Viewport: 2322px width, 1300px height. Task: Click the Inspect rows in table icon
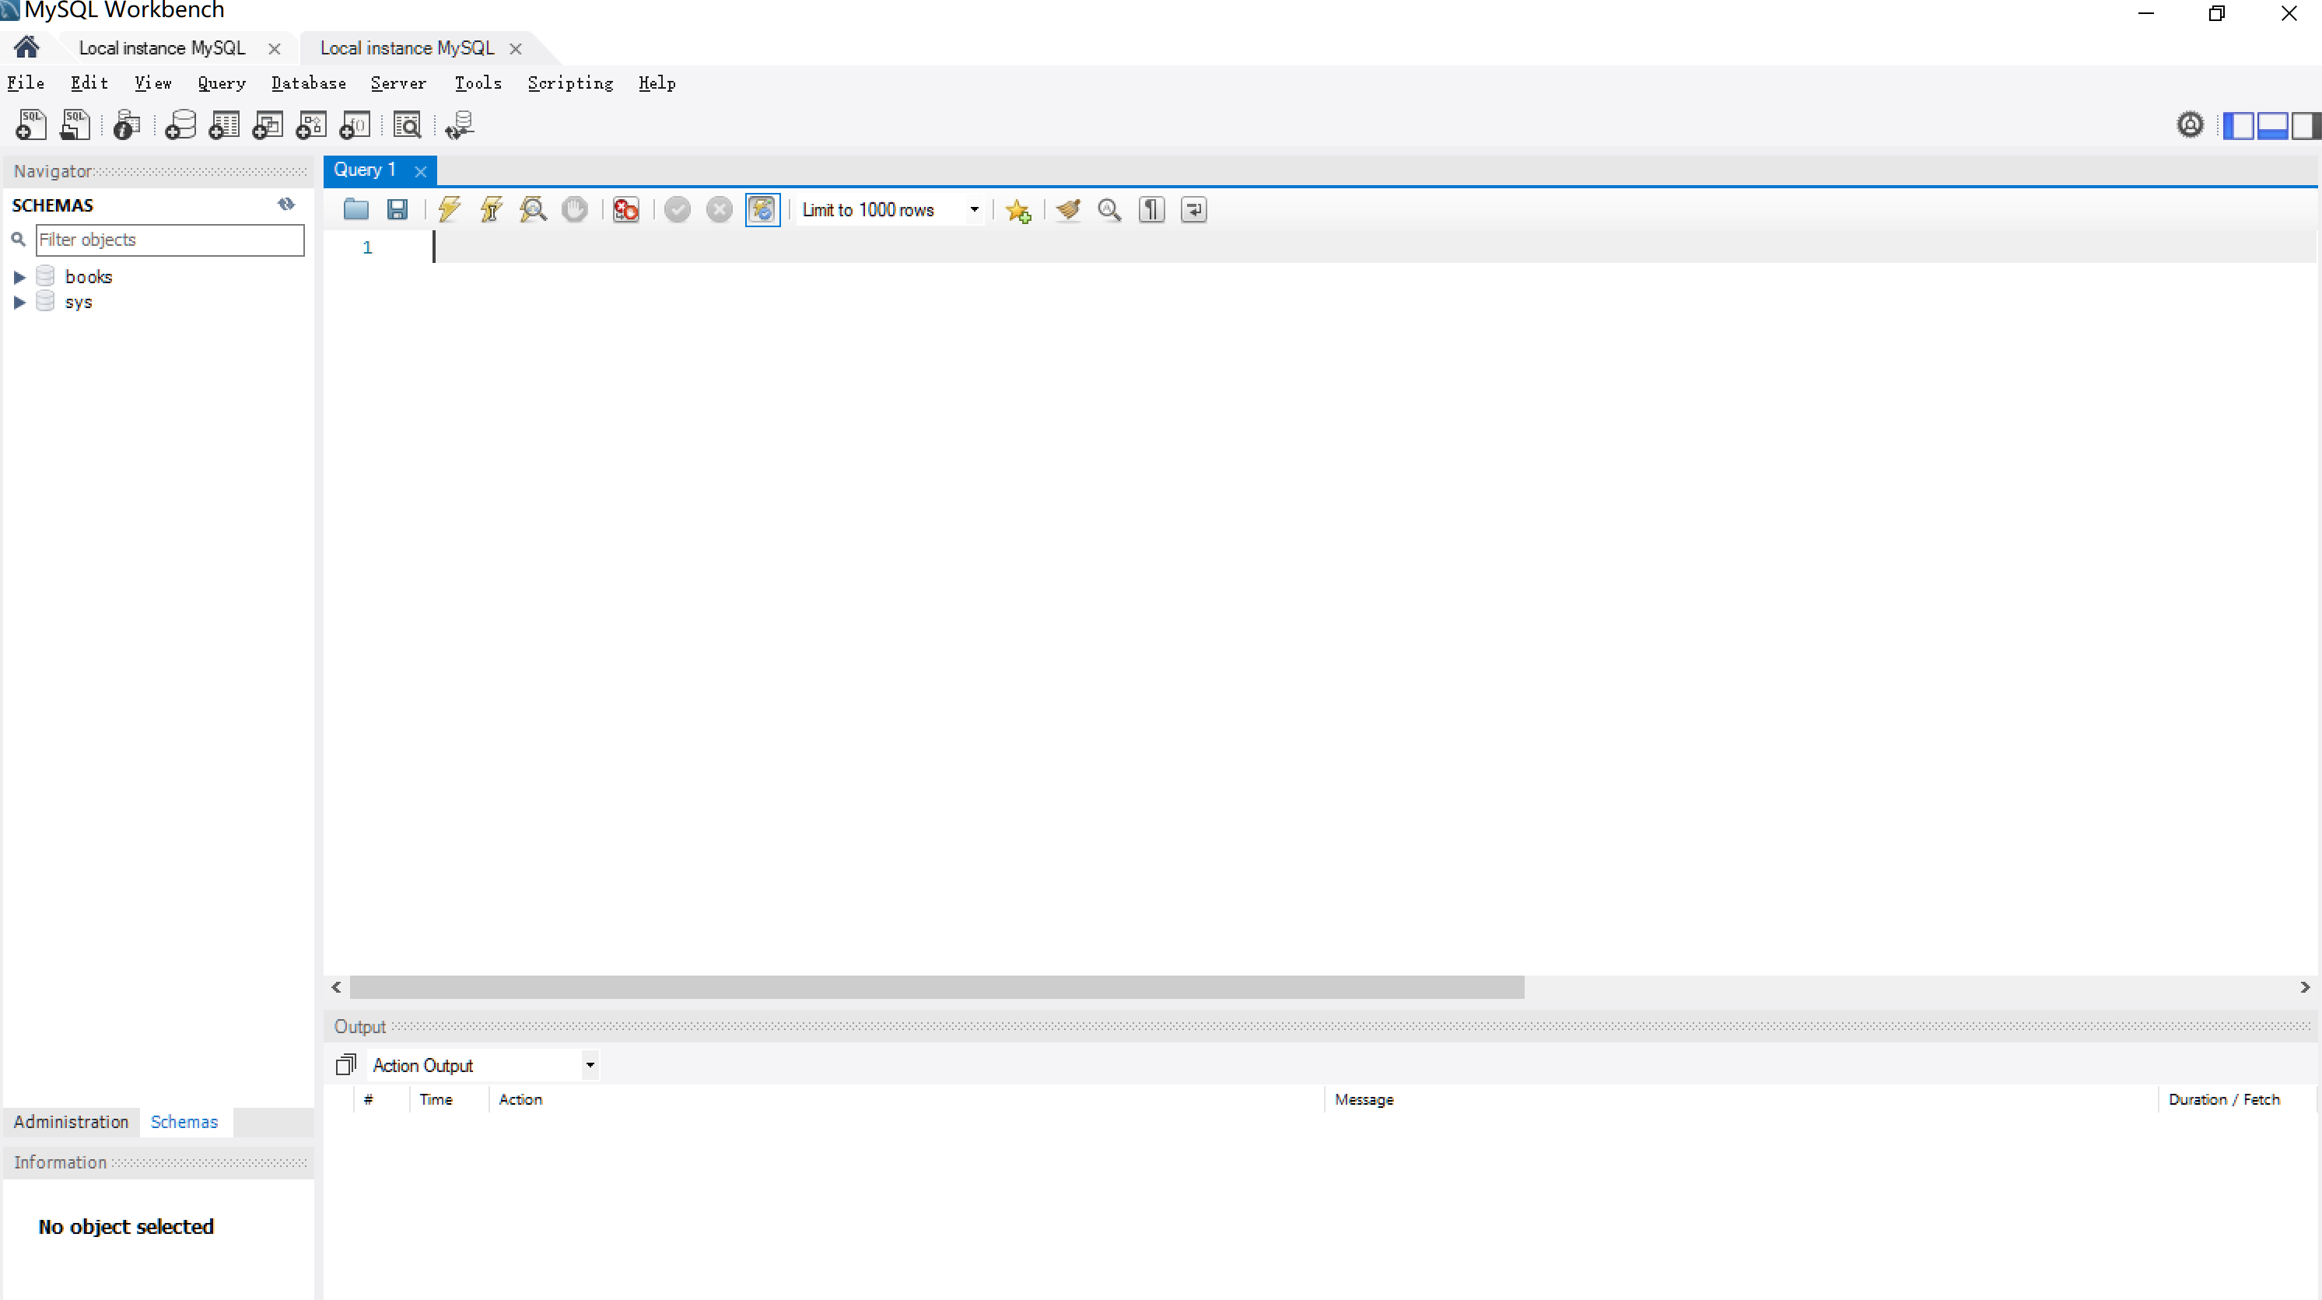(x=407, y=124)
